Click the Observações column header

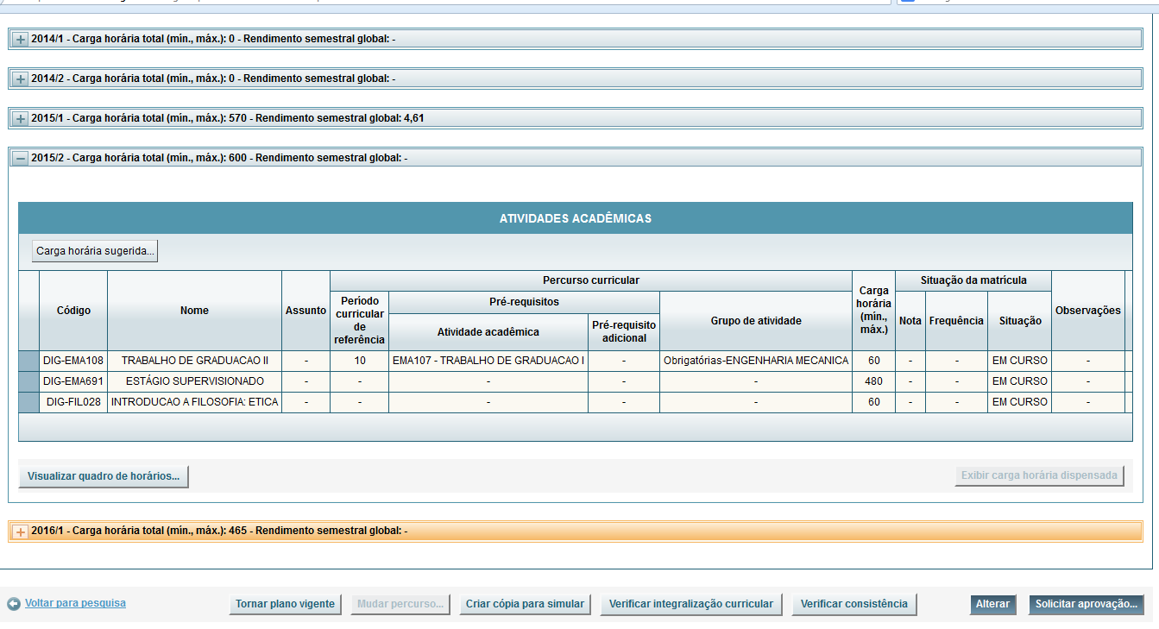tap(1088, 311)
